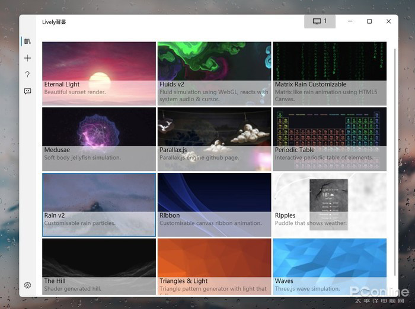Image resolution: width=415 pixels, height=309 pixels.
Task: Select the Eternal Light wallpaper thumbnail
Action: pos(99,73)
